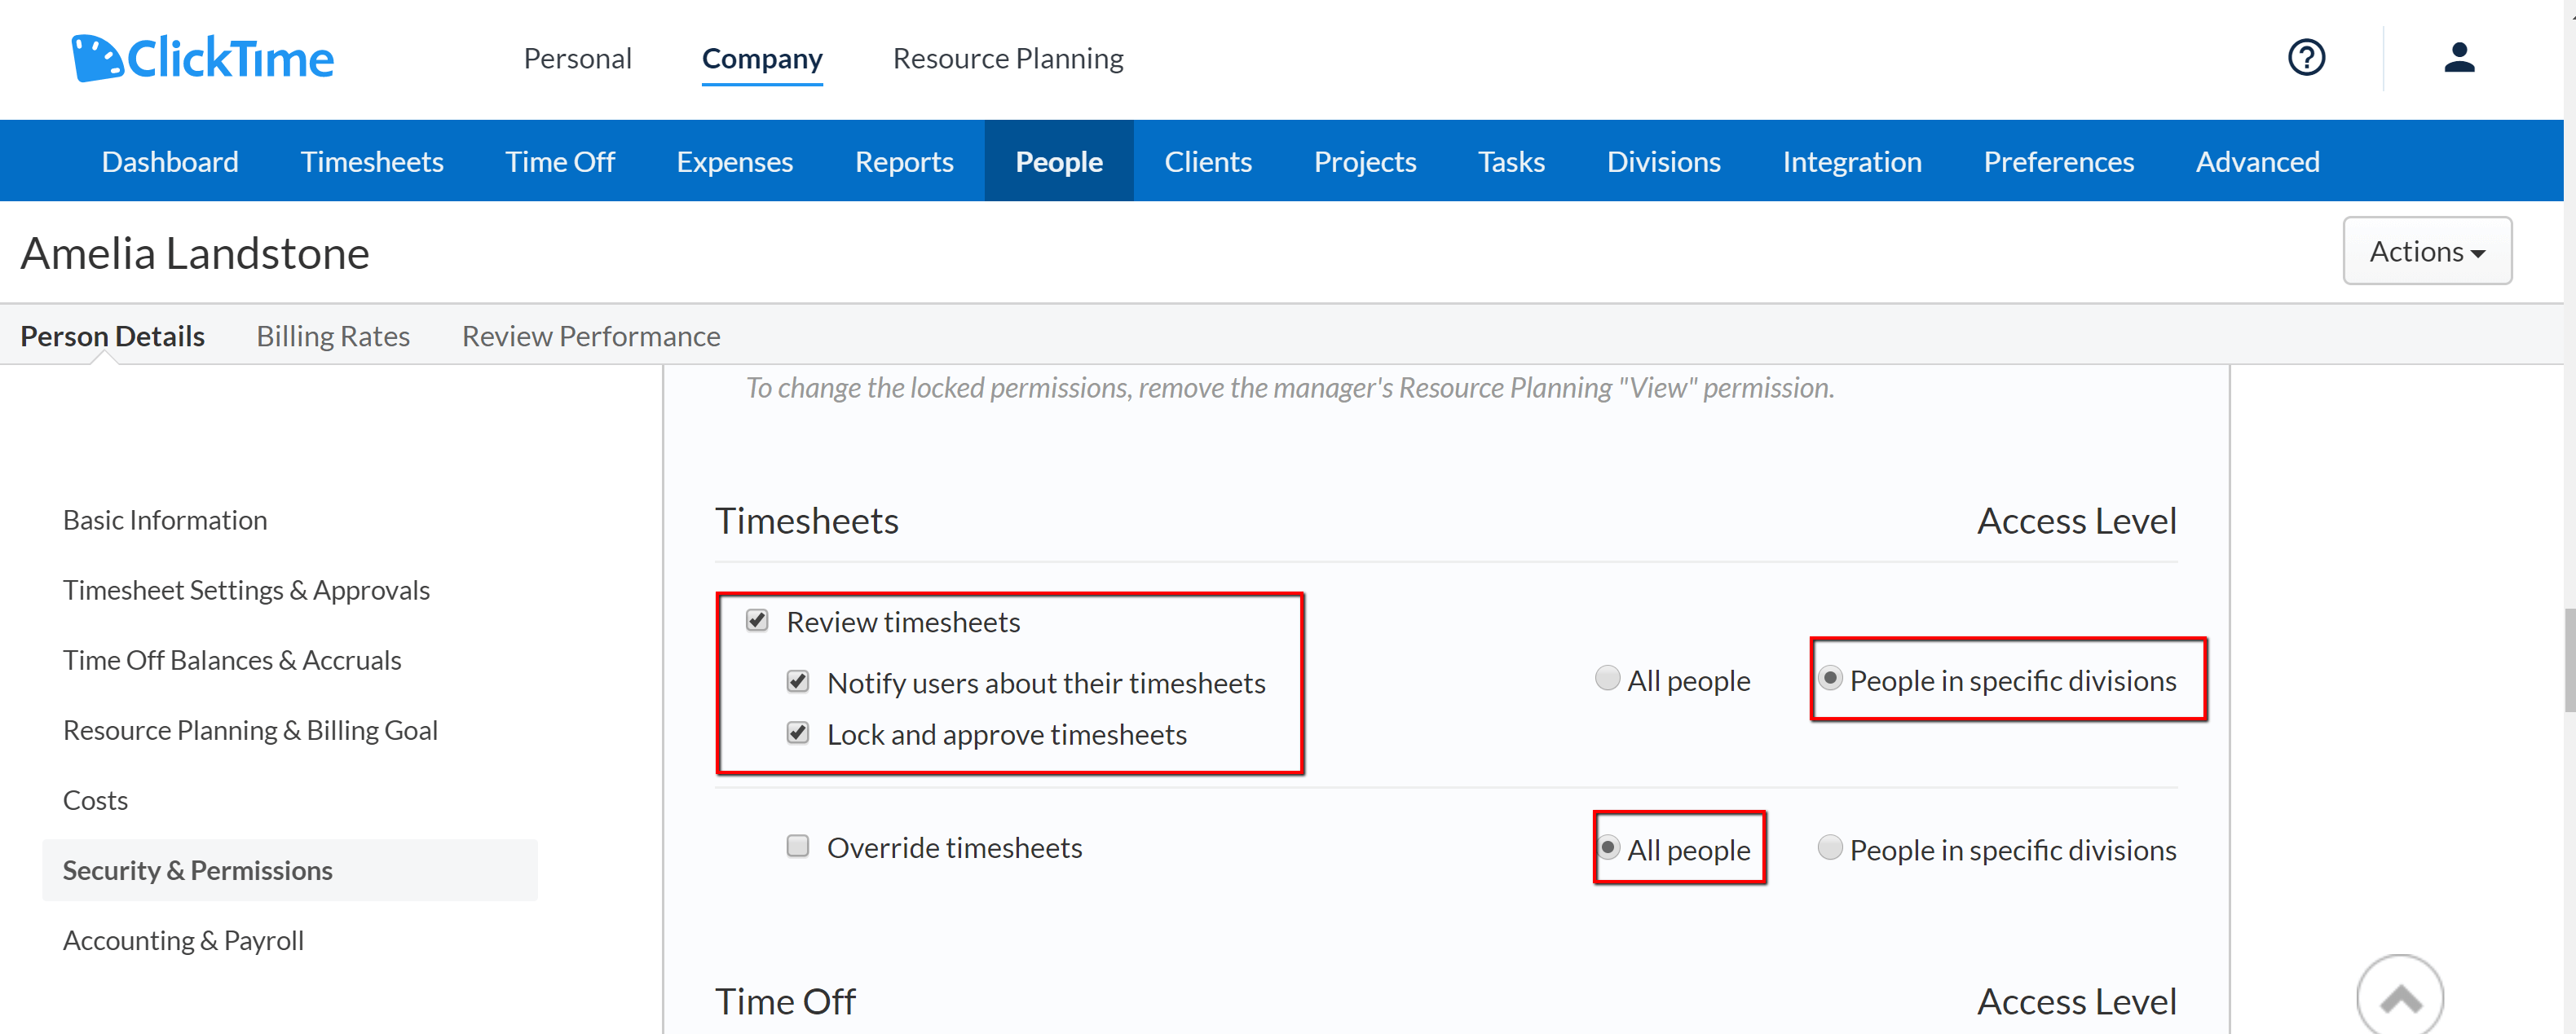Select All people for Override timesheets
Screen dimensions: 2576x1034
1607,848
